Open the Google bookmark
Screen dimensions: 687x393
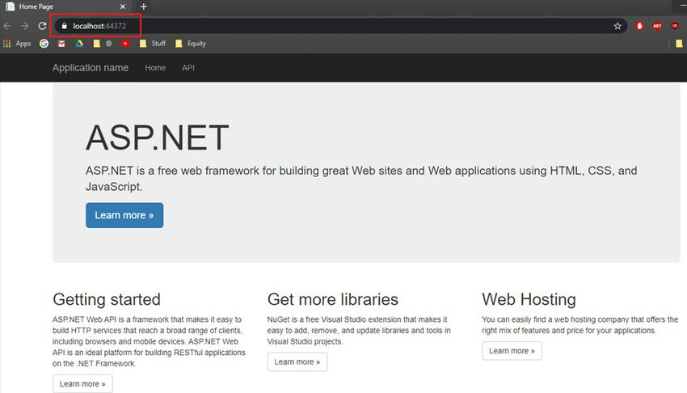(44, 44)
